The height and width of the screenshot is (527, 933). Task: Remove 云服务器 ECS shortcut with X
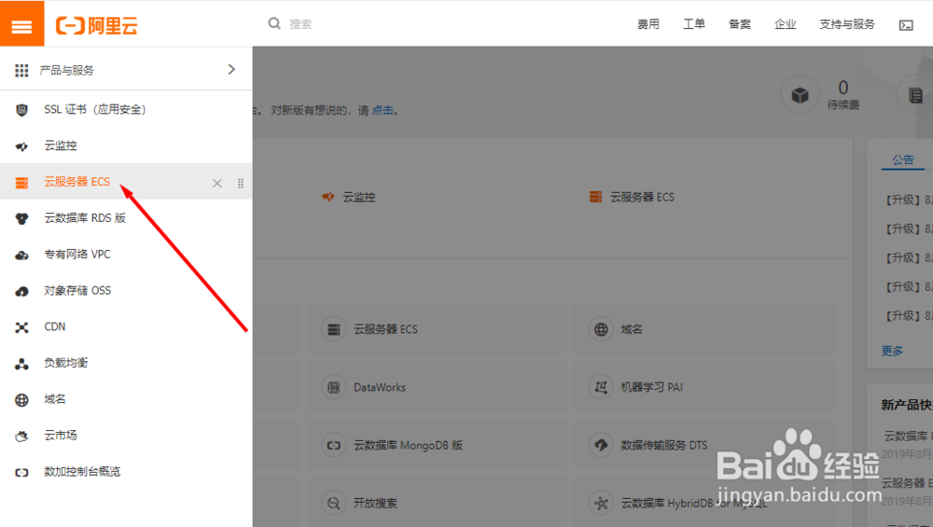point(217,183)
